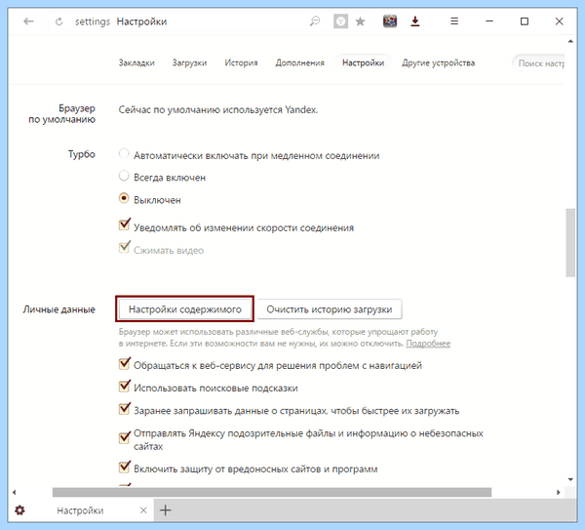585x530 pixels.
Task: Click text Сейчас по умолчанию используется Yandex.
Action: [x=218, y=110]
